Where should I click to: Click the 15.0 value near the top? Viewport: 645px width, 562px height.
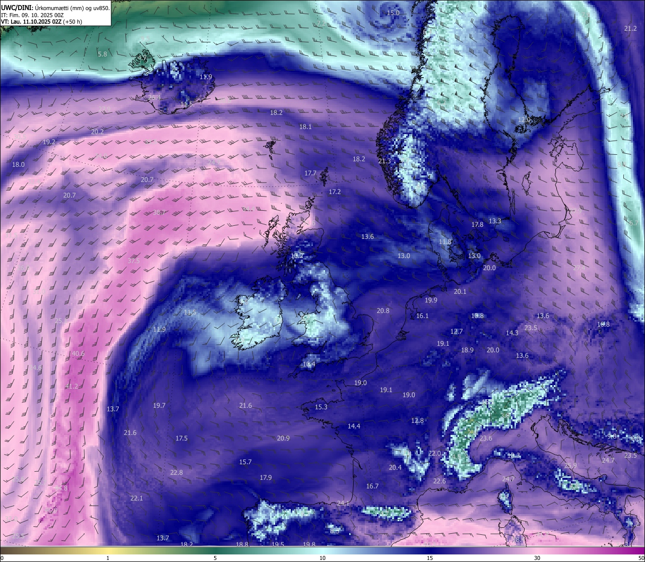tap(393, 13)
